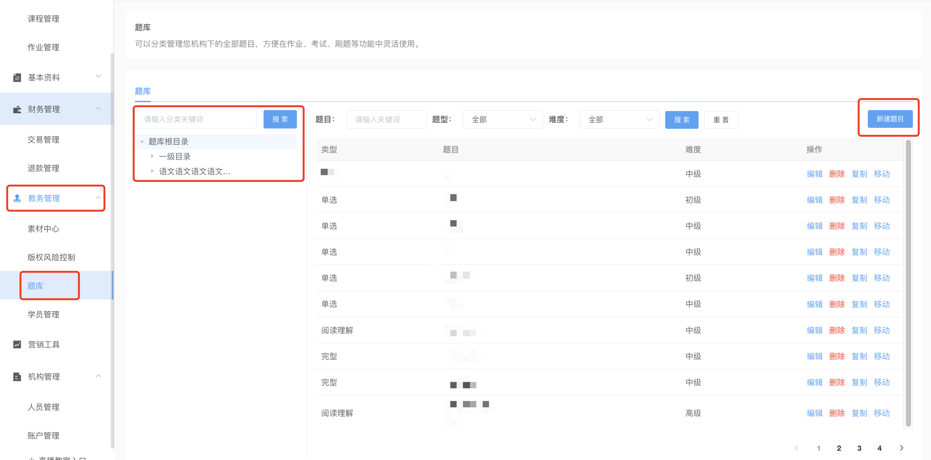
Task: Click 移动 in second 完型 row
Action: pos(881,382)
